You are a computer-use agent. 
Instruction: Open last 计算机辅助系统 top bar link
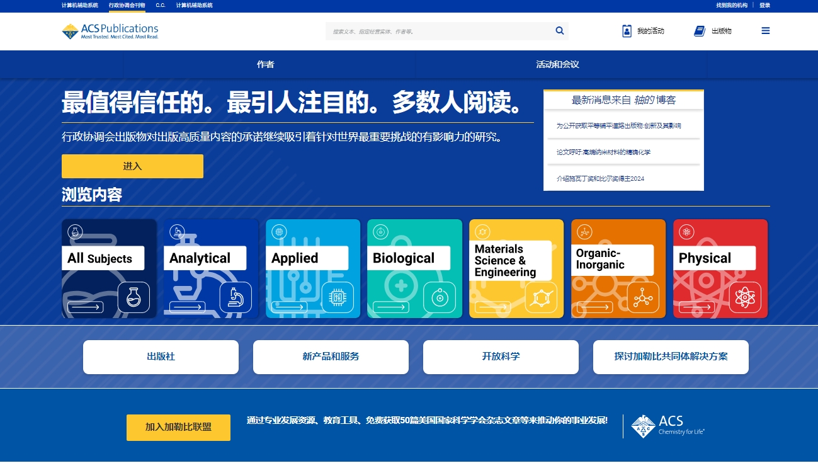click(194, 5)
